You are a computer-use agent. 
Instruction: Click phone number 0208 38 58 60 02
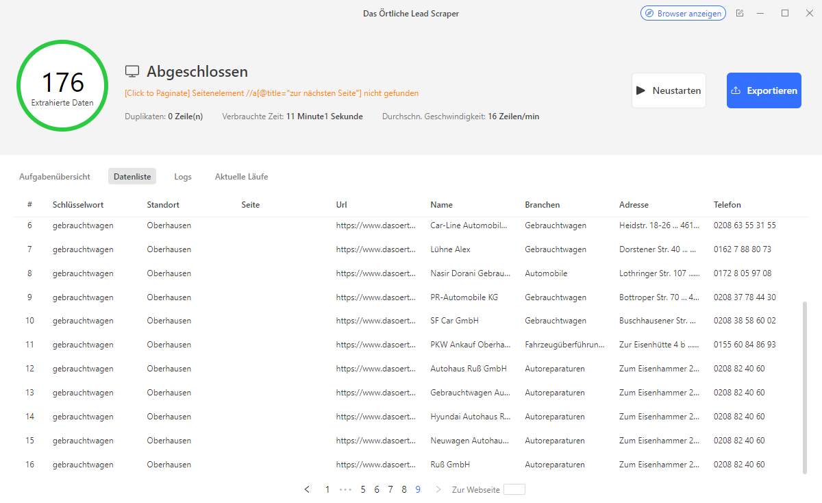click(745, 321)
